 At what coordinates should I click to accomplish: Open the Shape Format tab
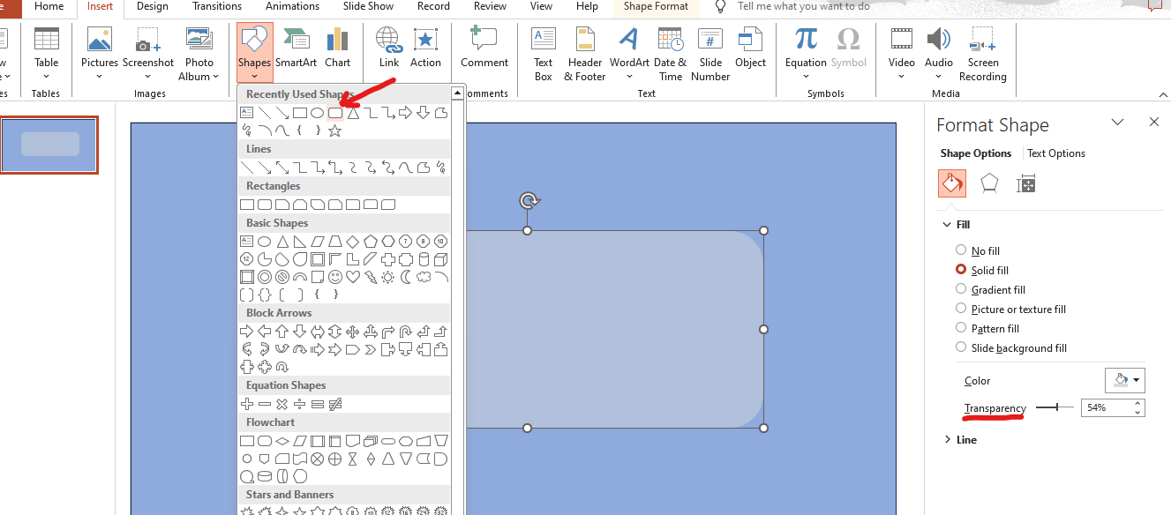coord(656,6)
